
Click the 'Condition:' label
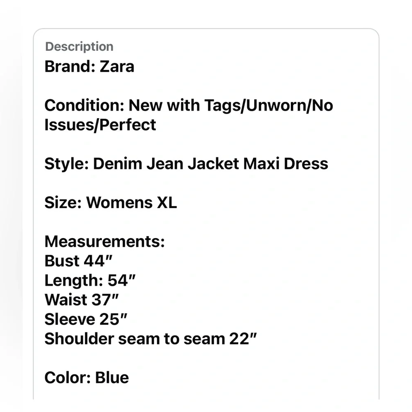(84, 105)
